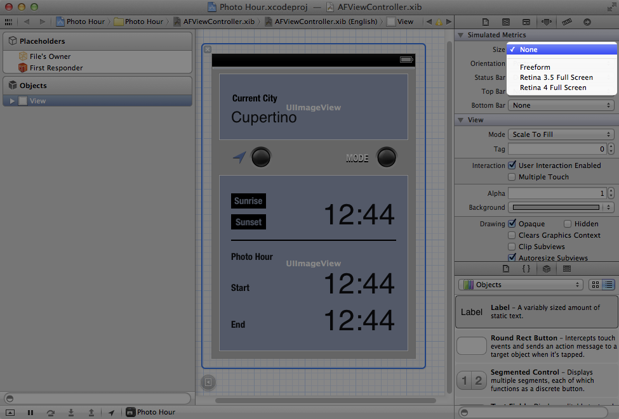Disable User Interaction Enabled checkbox
The height and width of the screenshot is (419, 619).
coord(512,165)
